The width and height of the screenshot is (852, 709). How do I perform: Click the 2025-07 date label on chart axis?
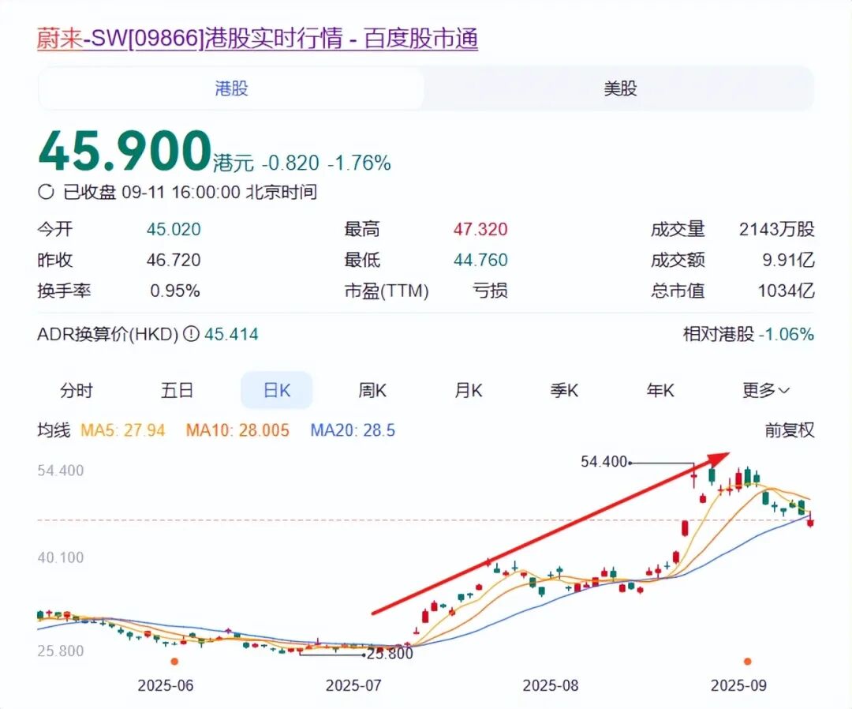pos(353,685)
